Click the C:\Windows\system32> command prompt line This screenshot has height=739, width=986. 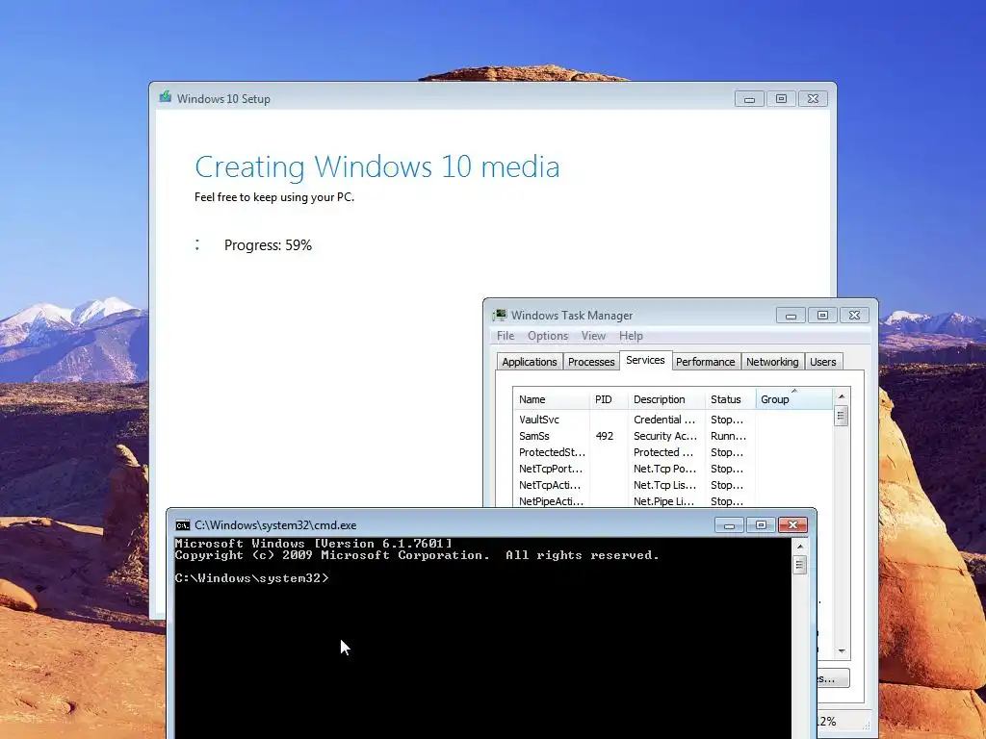251,578
